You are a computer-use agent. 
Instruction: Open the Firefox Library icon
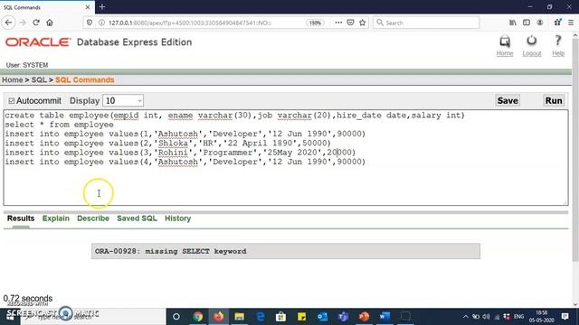[513, 23]
